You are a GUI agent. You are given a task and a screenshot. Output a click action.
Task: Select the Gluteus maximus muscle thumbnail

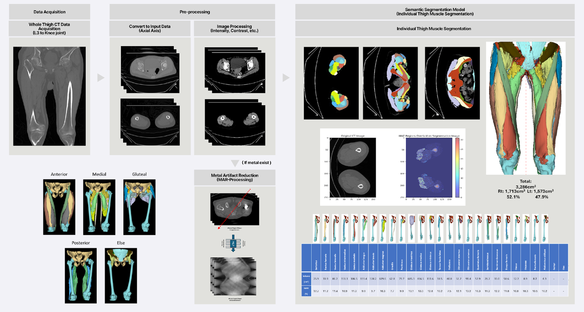pos(412,227)
